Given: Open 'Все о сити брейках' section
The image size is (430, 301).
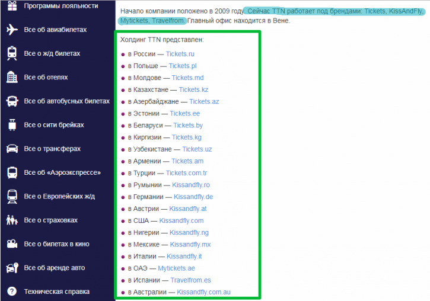Looking at the screenshot, I should coord(54,125).
